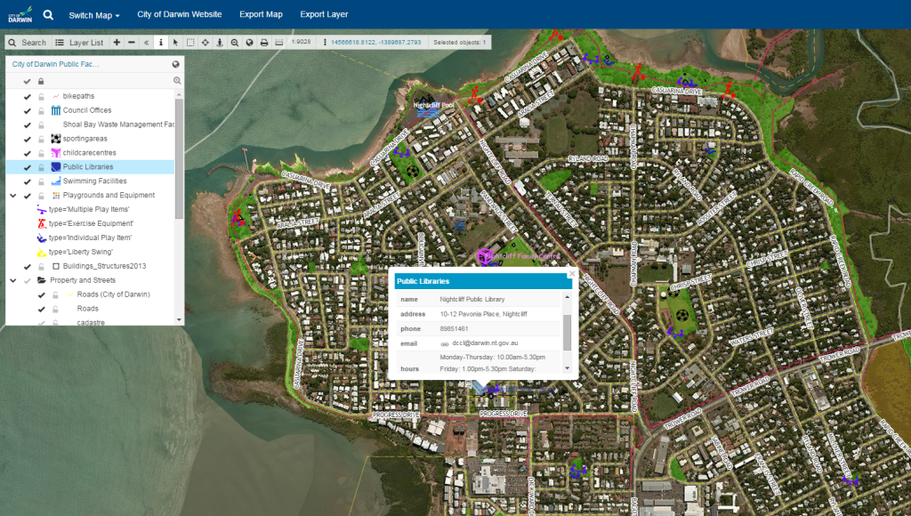Collapse toolbar using double-chevron icon
Image resolution: width=911 pixels, height=516 pixels.
coord(147,43)
